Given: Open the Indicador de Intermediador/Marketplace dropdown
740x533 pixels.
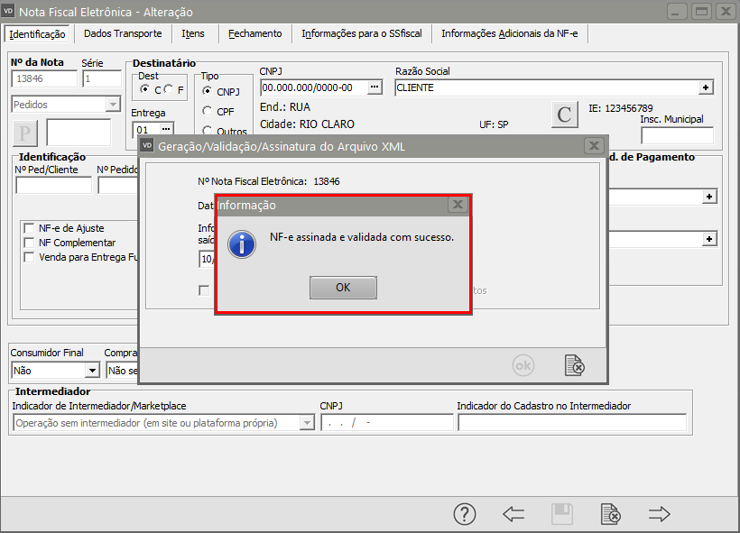Looking at the screenshot, I should point(307,423).
